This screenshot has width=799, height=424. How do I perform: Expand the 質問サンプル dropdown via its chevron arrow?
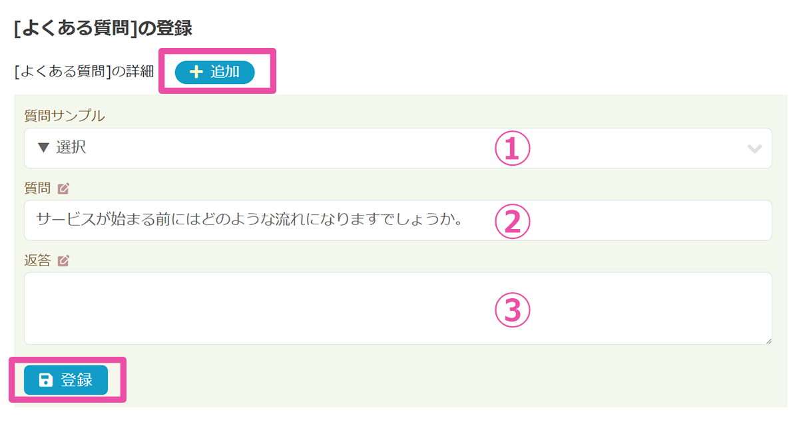(754, 148)
